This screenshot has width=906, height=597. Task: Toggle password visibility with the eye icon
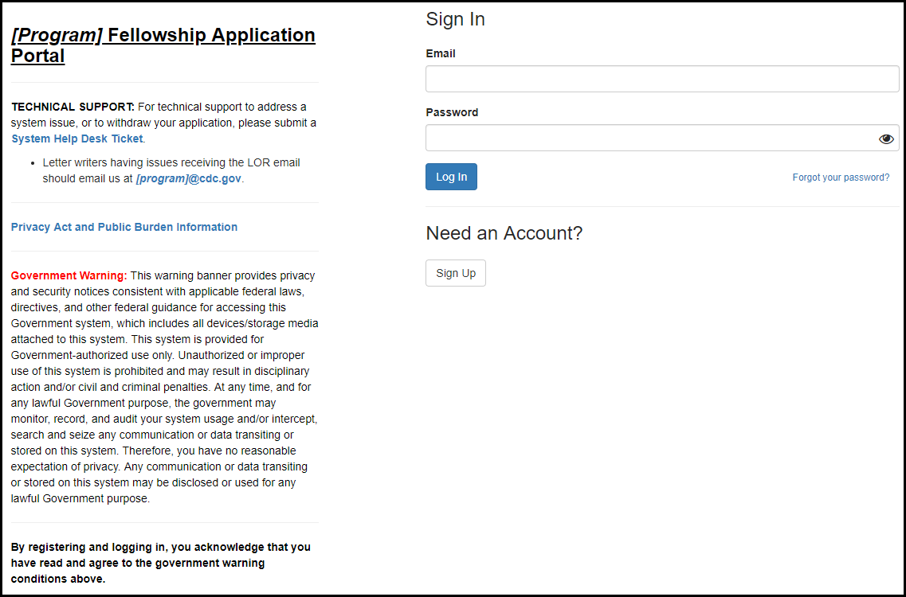(886, 139)
